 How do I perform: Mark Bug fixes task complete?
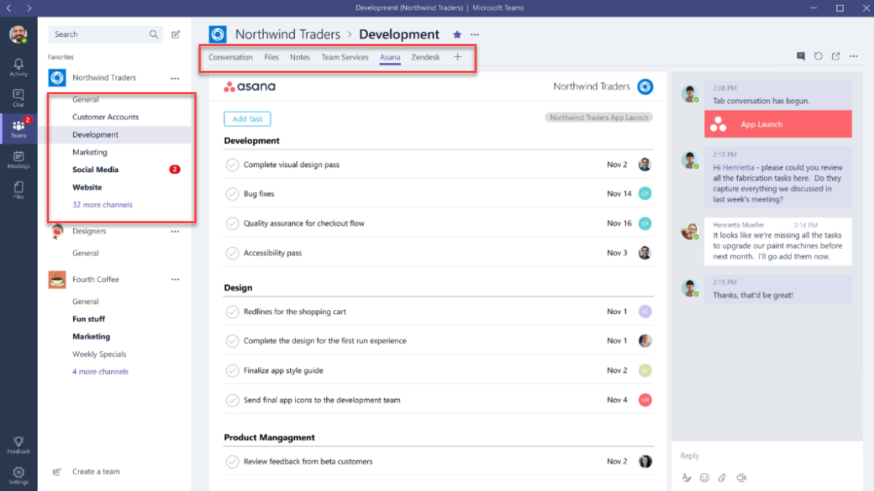pyautogui.click(x=232, y=193)
